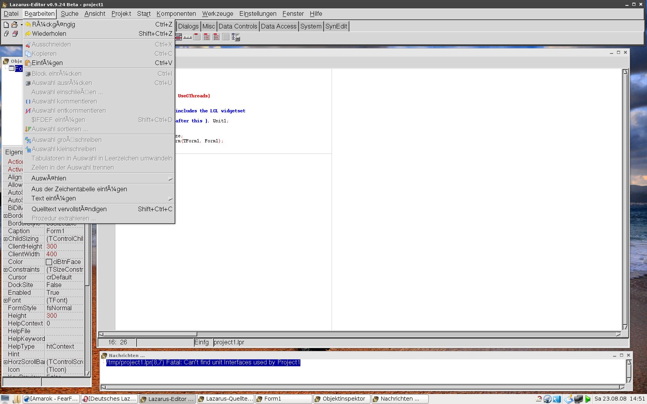Expand the Font property node
The height and width of the screenshot is (404, 647).
[5, 300]
